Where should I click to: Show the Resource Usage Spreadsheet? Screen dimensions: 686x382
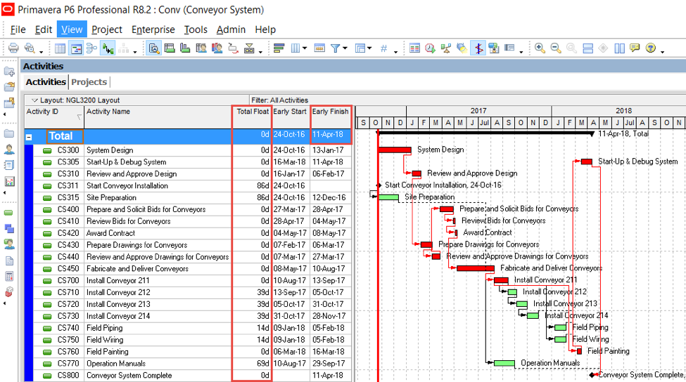[x=201, y=48]
